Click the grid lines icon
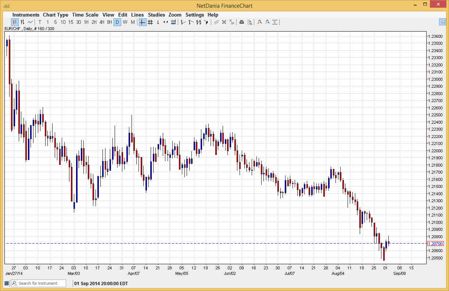Viewport: 449px width, 291px height. (150, 22)
